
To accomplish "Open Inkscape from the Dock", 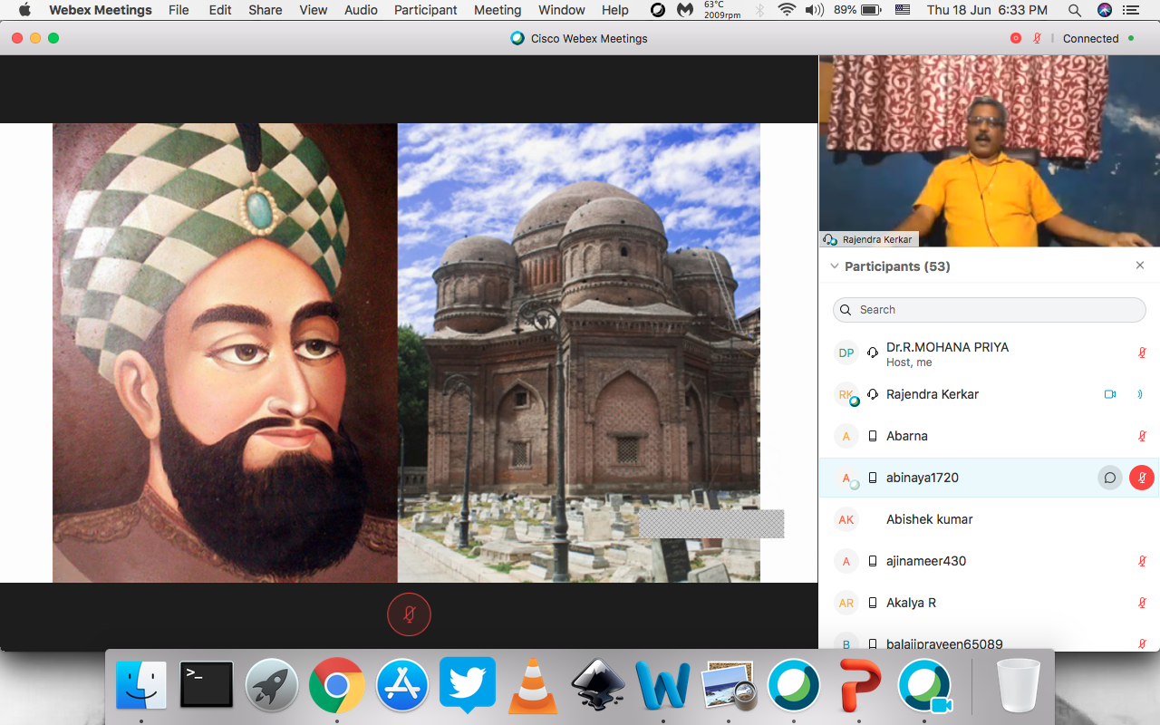I will pyautogui.click(x=598, y=684).
